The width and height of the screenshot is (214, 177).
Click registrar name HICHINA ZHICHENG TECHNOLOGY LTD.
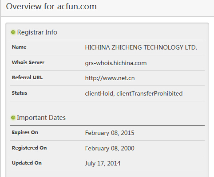(x=141, y=47)
